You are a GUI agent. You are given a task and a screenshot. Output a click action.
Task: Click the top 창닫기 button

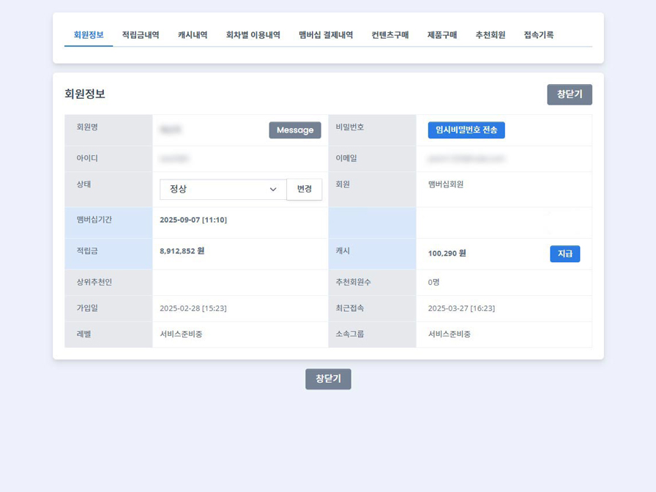click(569, 94)
